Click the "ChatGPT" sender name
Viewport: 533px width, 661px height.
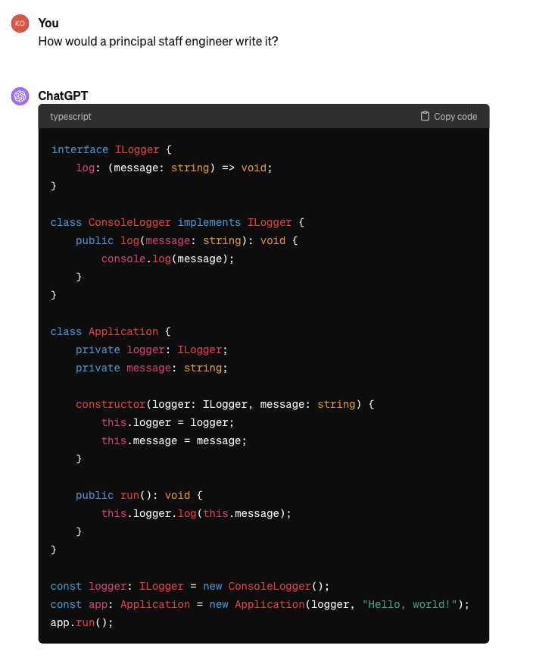63,96
